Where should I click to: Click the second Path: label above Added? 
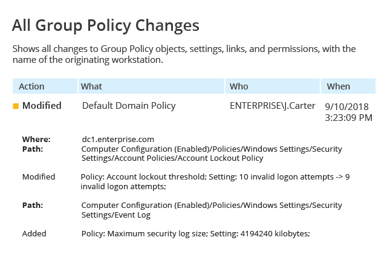[33, 206]
